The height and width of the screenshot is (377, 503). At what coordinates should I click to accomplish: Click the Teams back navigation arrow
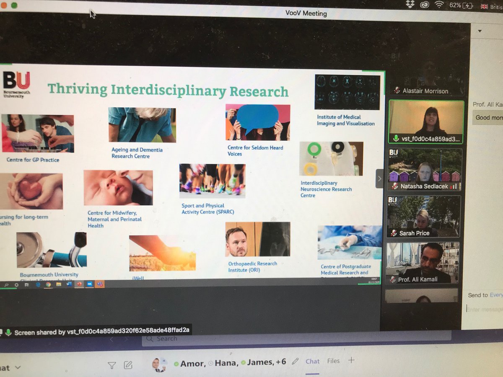(112, 339)
